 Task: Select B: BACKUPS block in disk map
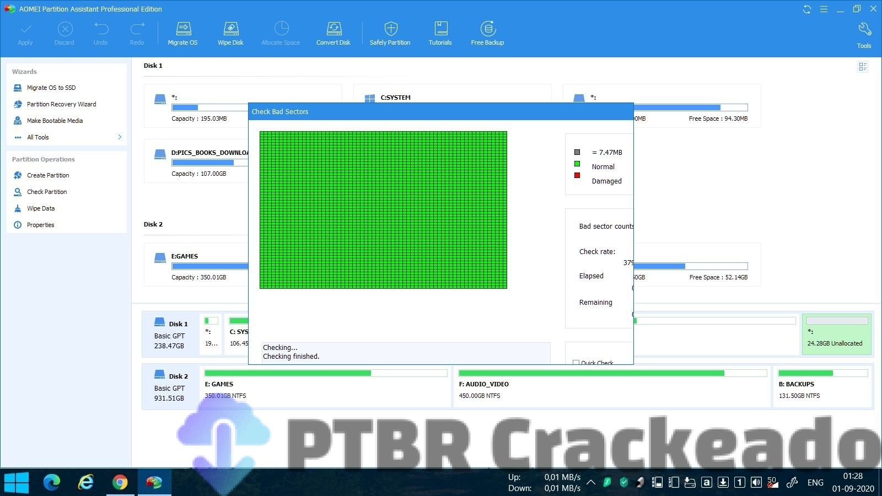click(822, 387)
